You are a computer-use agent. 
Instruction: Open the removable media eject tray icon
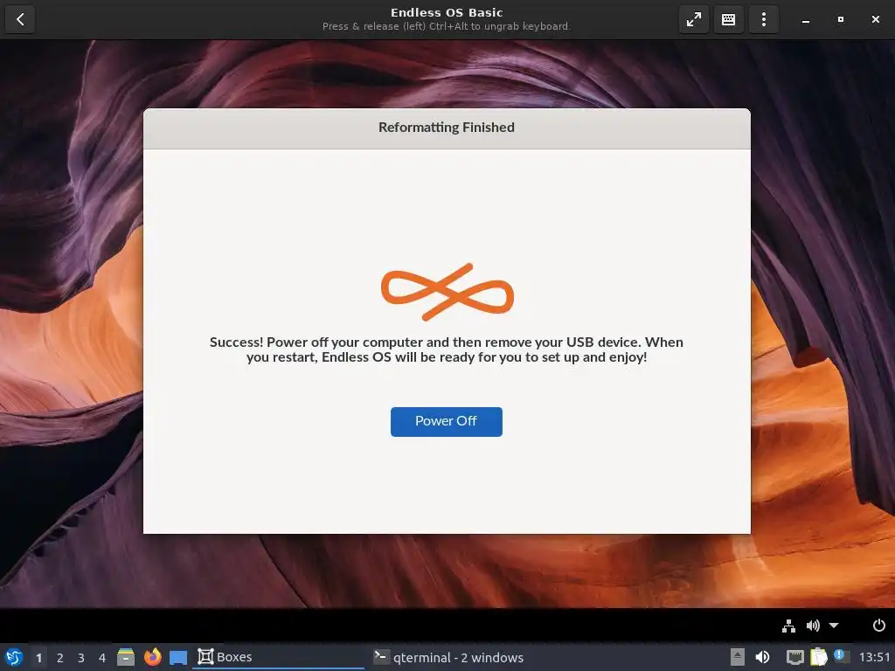(x=738, y=657)
